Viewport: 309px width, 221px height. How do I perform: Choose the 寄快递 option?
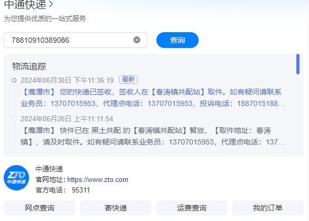click(116, 208)
